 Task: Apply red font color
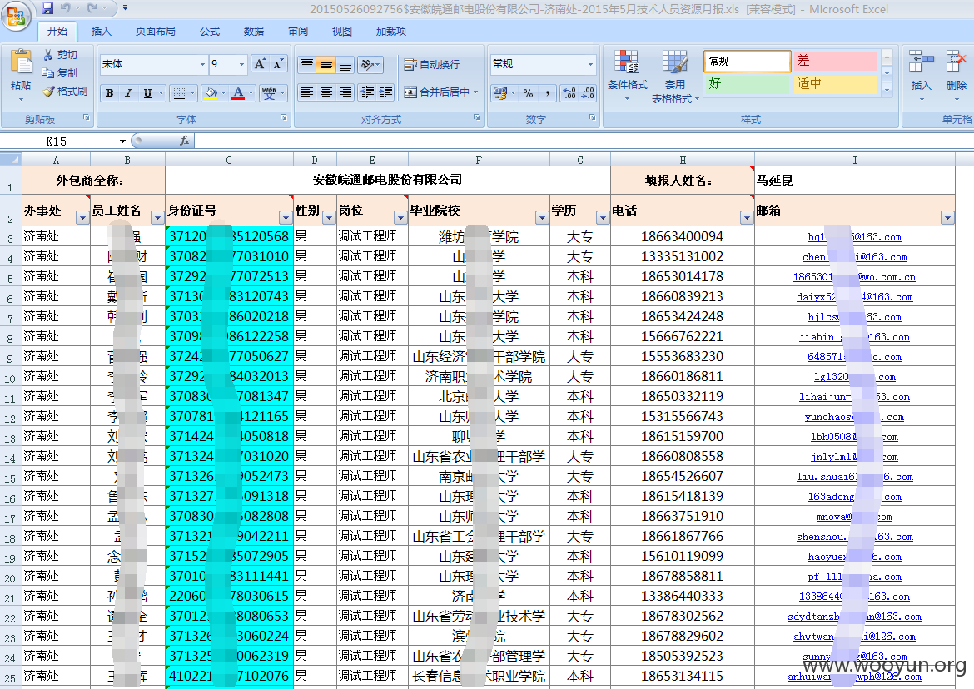(x=238, y=93)
